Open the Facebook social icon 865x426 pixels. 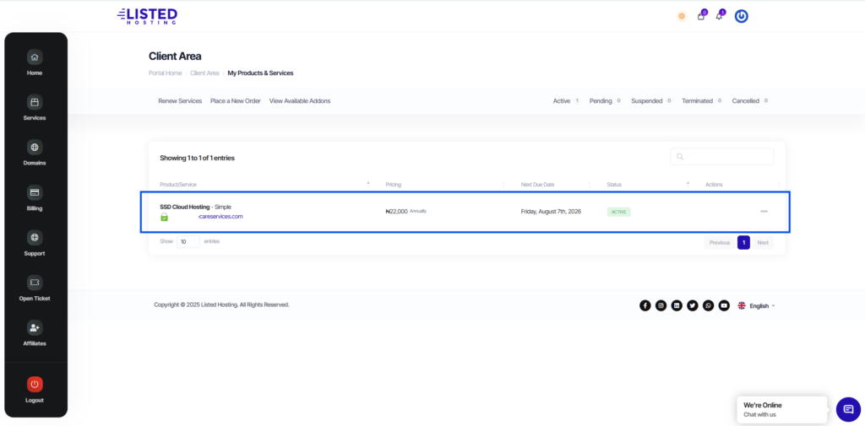(645, 305)
